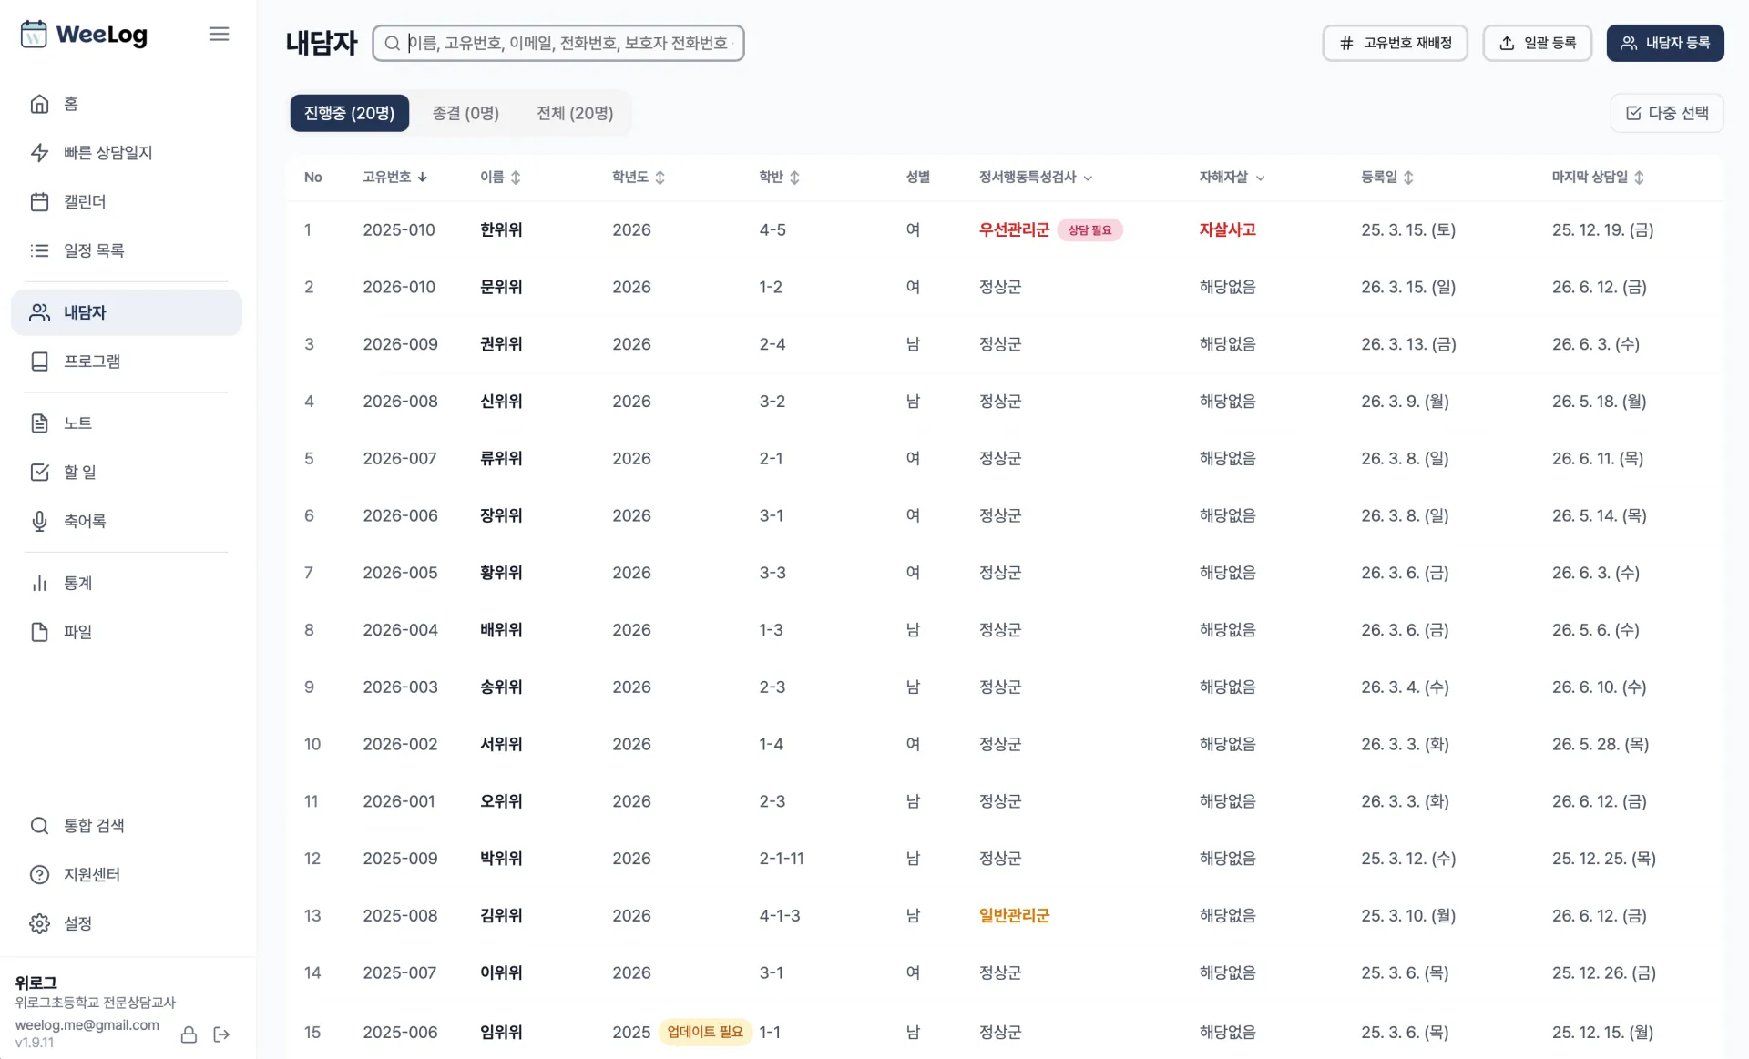Click weelog.me@gmail.com account email
Viewport: 1749px width, 1059px height.
(87, 1024)
